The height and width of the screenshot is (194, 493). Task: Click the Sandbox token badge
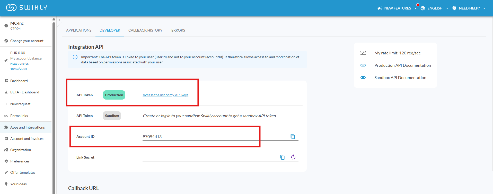(x=112, y=116)
